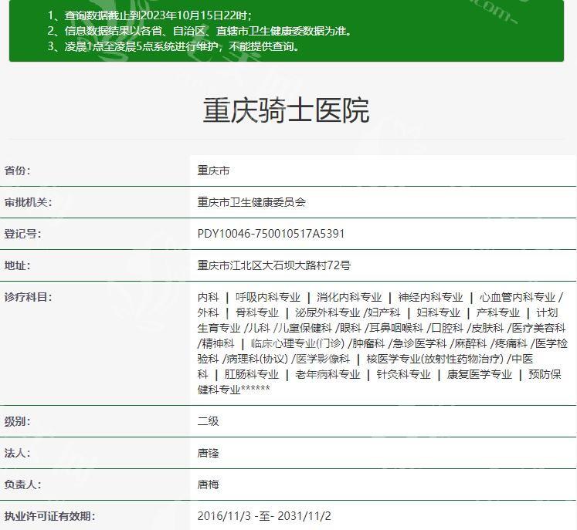This screenshot has width=577, height=530.
Task: Select the 诊疗科目 label
Action: [28, 297]
